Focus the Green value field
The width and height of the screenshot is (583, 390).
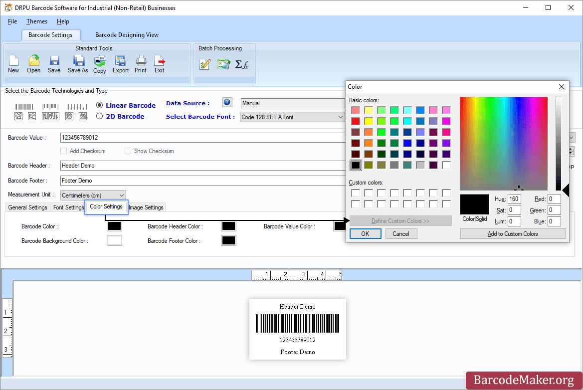(554, 210)
